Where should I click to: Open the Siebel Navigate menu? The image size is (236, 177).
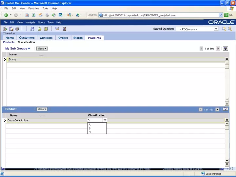click(30, 22)
